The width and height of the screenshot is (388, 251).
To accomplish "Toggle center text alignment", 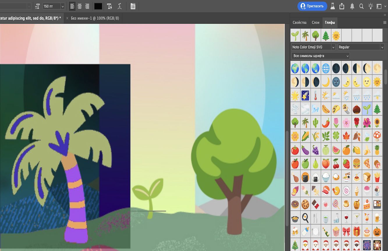I will pyautogui.click(x=79, y=6).
